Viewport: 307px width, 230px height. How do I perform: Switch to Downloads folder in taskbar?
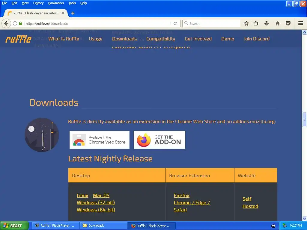(104, 226)
